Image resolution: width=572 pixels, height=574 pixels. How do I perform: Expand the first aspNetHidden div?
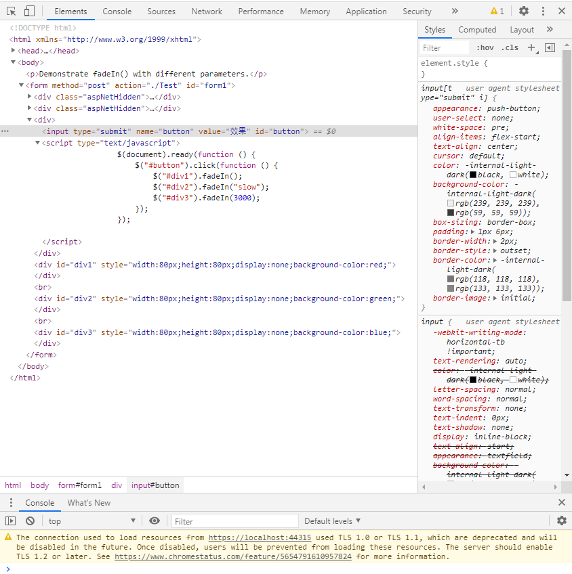(x=30, y=96)
